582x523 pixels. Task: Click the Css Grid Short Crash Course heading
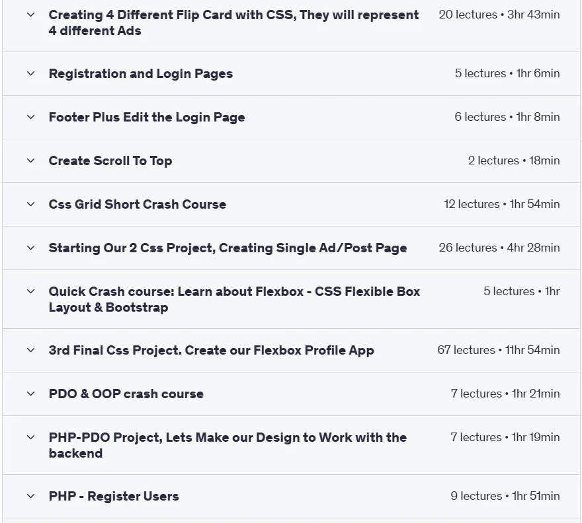[138, 204]
